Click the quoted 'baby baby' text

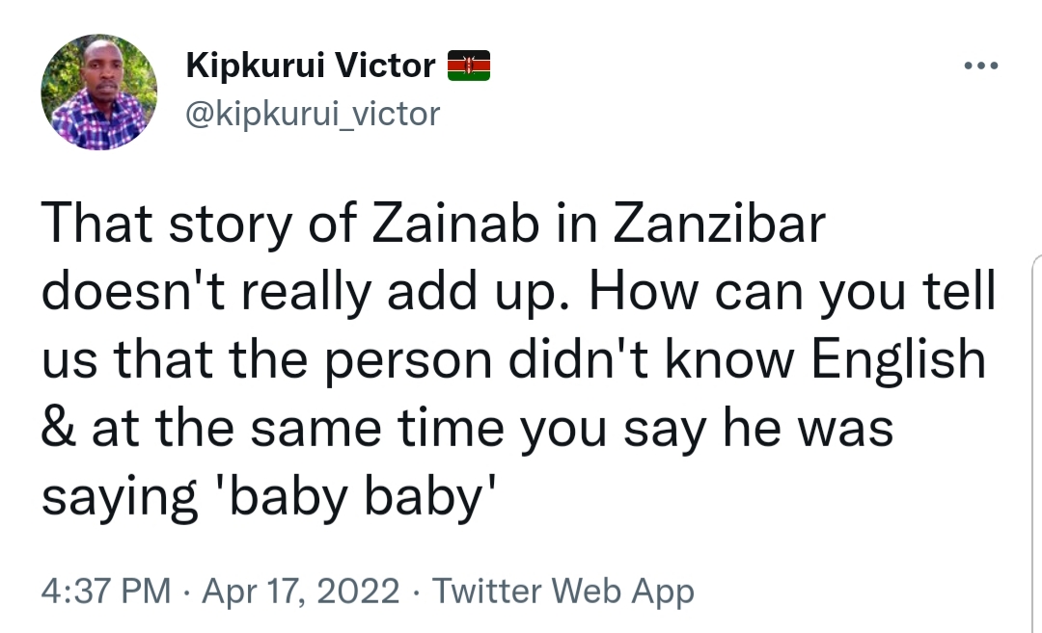tap(353, 498)
